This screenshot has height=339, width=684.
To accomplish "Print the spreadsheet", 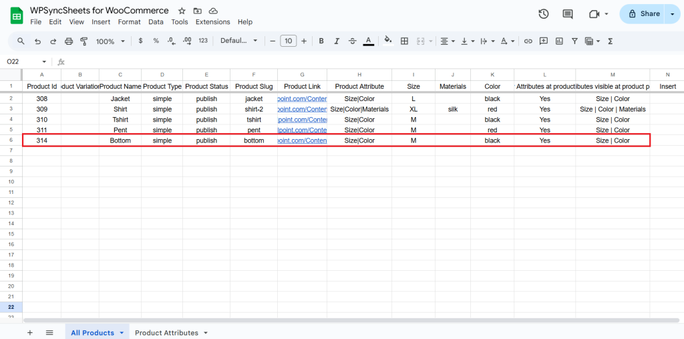I will tap(69, 41).
